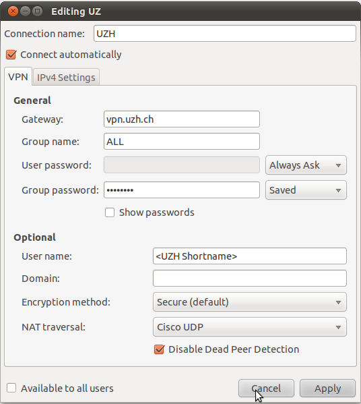Expand the NAT traversal Cisco UDP dropdown
This screenshot has width=361, height=404.
(x=250, y=327)
